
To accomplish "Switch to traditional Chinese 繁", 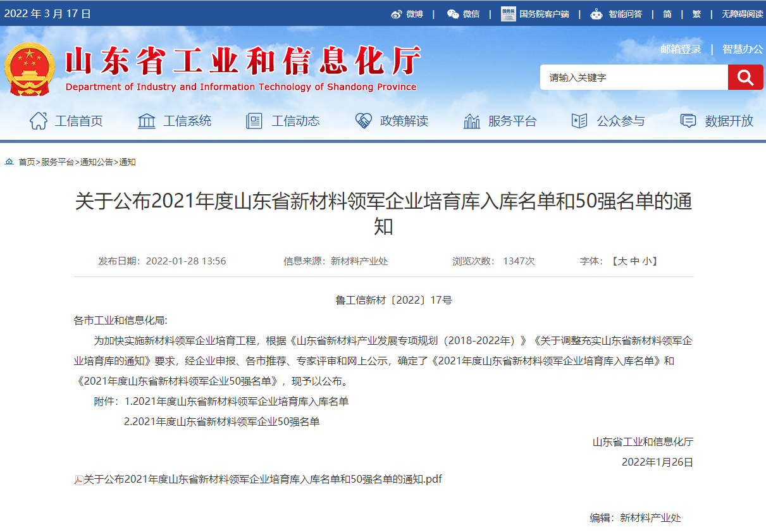I will (696, 14).
